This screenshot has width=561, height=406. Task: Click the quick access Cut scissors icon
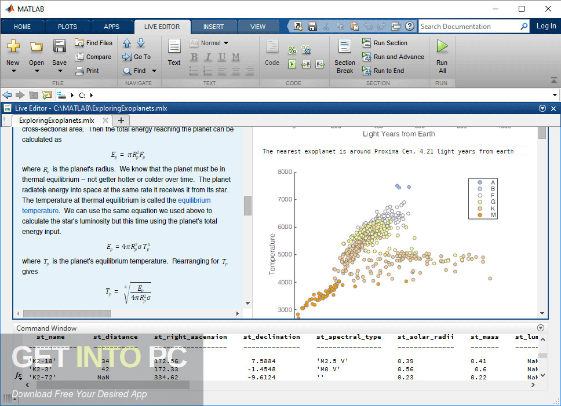326,26
